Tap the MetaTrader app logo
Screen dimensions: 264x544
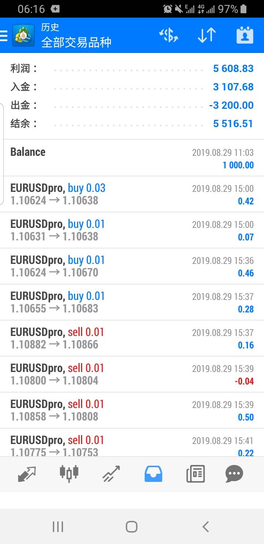point(23,36)
